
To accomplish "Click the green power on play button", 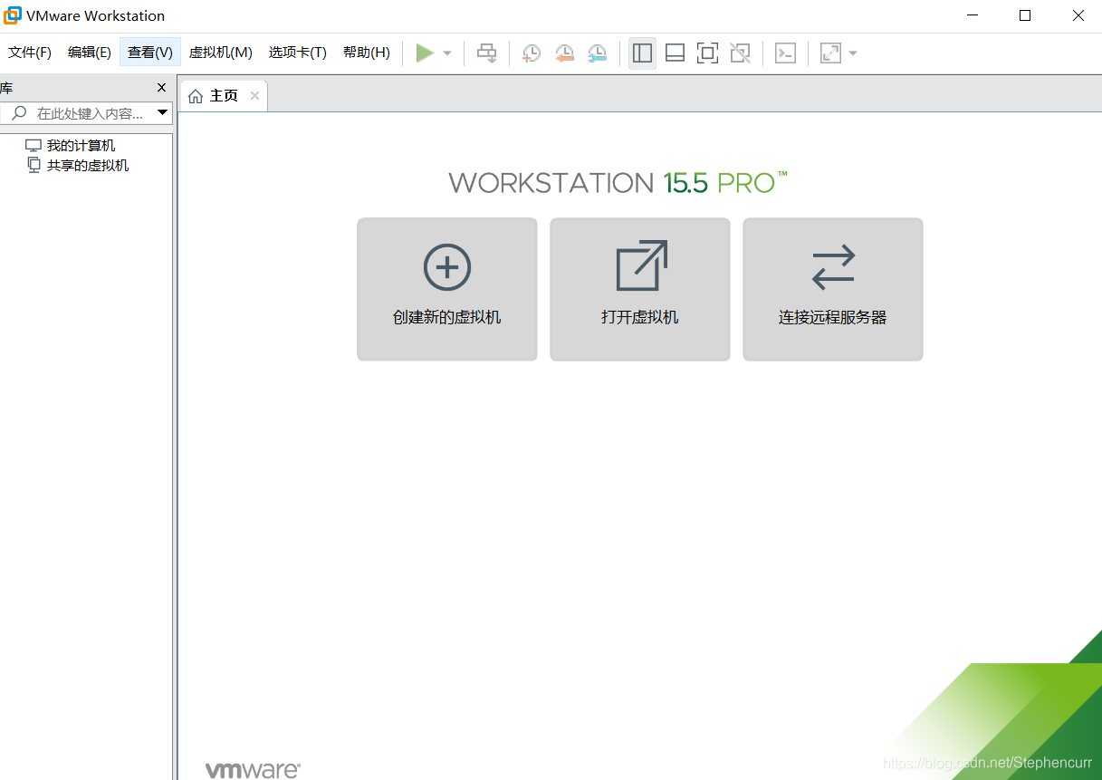I will click(x=425, y=53).
